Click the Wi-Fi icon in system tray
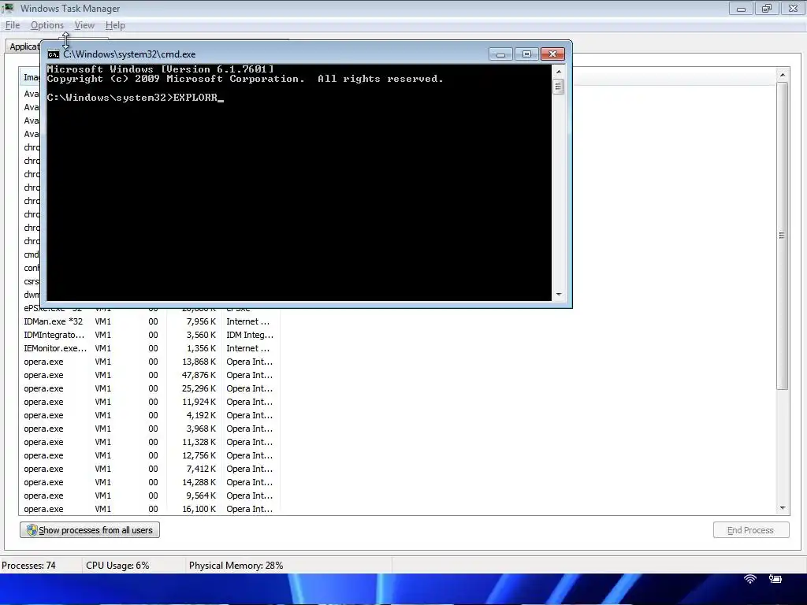Screen dimensions: 807x605 [x=750, y=579]
